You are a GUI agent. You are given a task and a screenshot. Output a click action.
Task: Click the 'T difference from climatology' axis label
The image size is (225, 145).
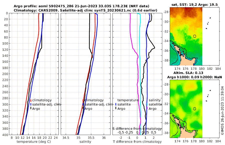(137, 142)
